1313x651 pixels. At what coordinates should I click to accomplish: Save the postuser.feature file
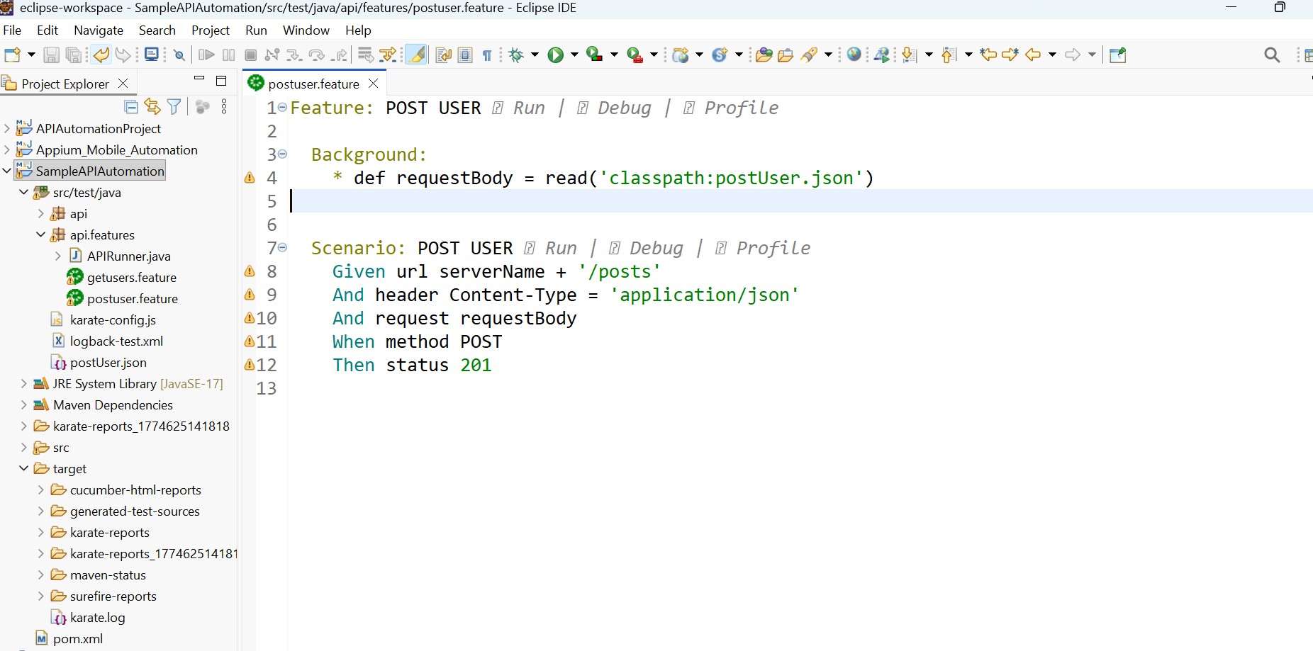50,55
